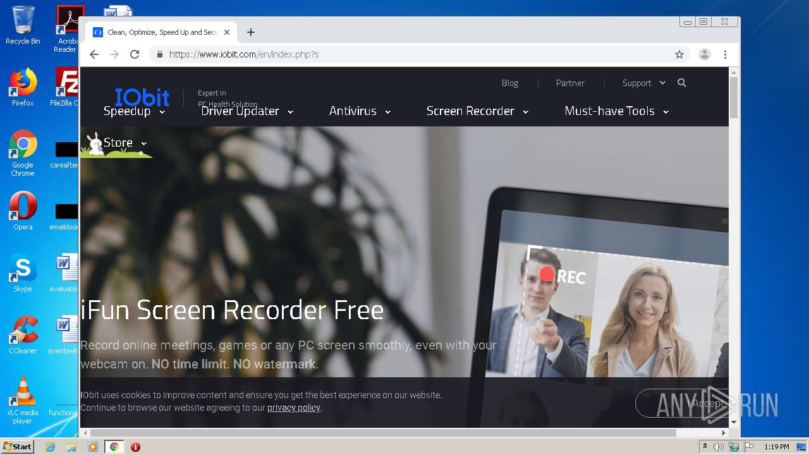The width and height of the screenshot is (809, 455).
Task: Accept the cookie notice
Action: pyautogui.click(x=682, y=403)
